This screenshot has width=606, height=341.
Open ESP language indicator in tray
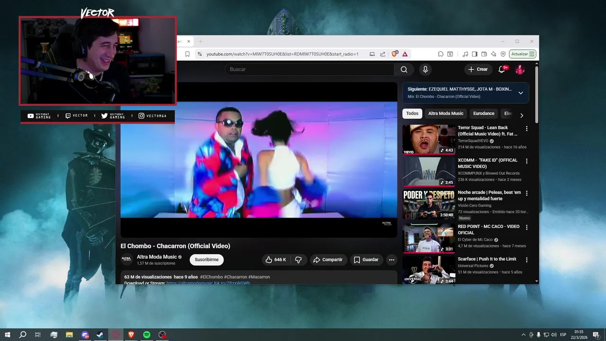[563, 335]
